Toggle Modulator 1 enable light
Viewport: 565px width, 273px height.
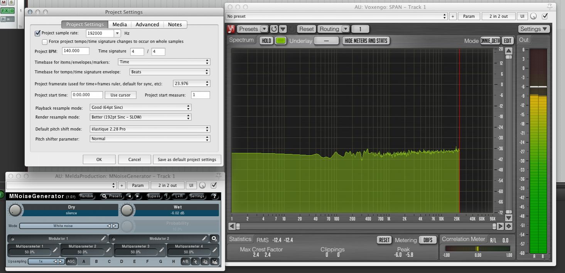pyautogui.click(x=12, y=239)
